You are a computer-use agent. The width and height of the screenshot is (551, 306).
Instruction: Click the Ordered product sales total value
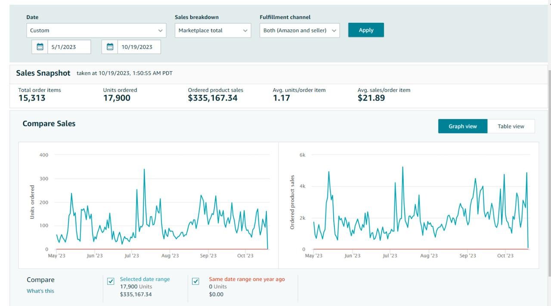click(213, 98)
